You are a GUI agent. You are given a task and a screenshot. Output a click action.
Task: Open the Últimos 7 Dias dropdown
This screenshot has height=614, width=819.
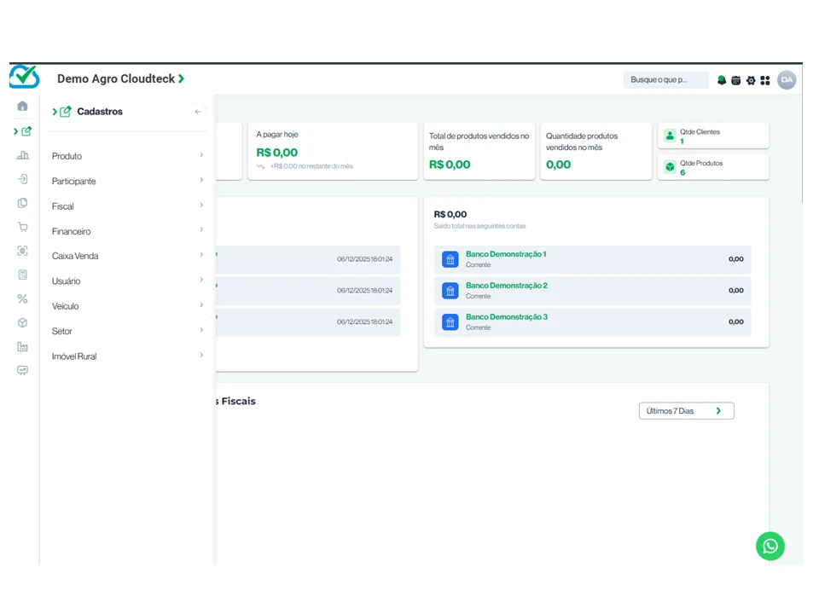coord(686,411)
